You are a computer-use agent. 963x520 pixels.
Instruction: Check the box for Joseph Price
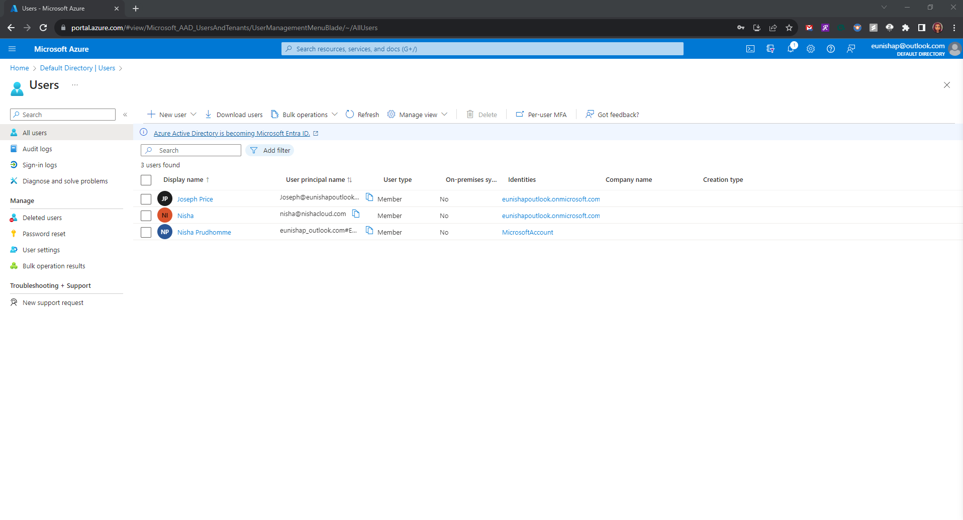click(146, 199)
